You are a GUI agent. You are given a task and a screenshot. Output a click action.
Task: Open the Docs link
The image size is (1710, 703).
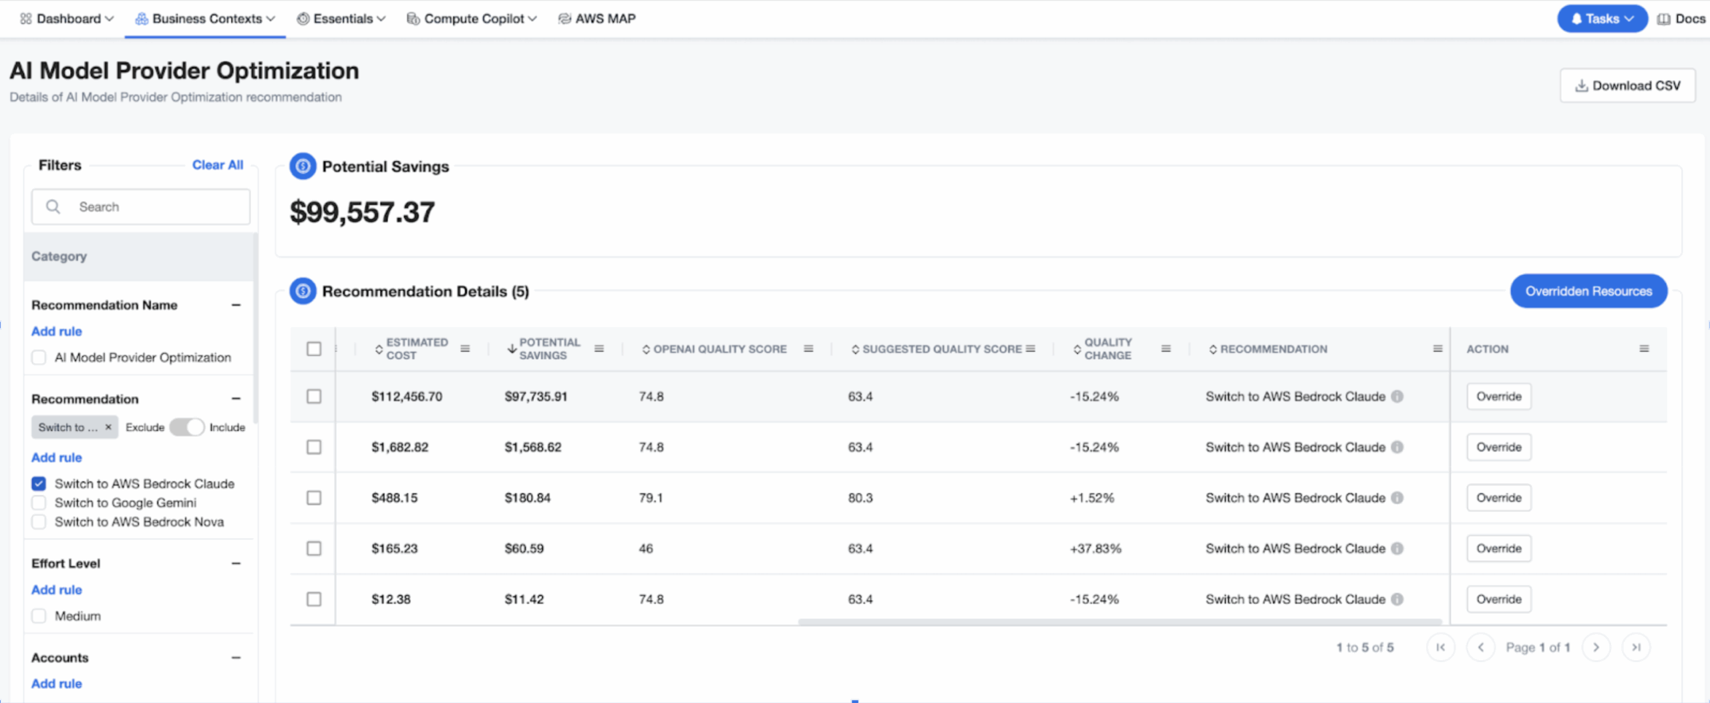1682,19
